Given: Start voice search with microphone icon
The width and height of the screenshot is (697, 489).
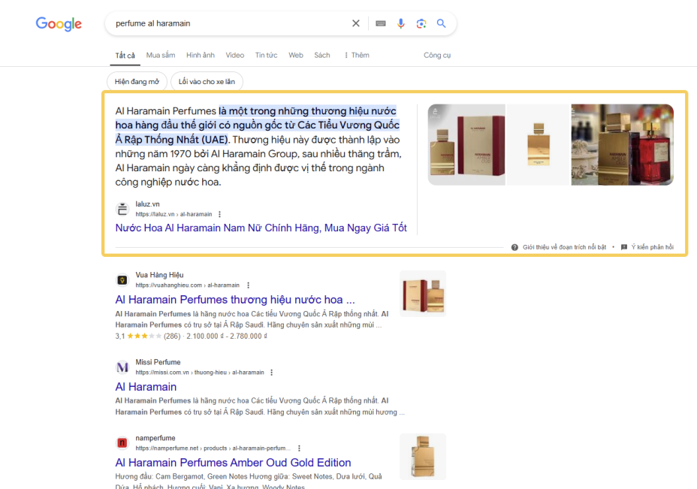Looking at the screenshot, I should point(401,23).
